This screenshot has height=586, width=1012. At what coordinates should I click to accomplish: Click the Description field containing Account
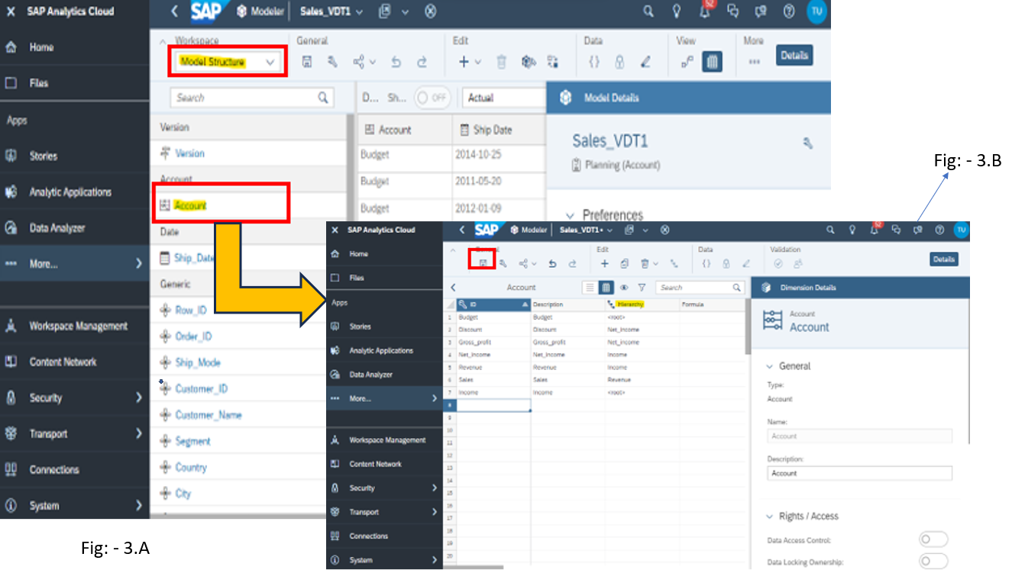859,473
